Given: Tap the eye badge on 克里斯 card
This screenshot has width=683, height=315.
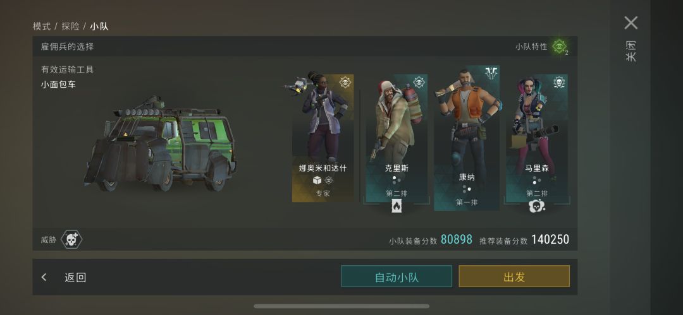Looking at the screenshot, I should pyautogui.click(x=419, y=82).
